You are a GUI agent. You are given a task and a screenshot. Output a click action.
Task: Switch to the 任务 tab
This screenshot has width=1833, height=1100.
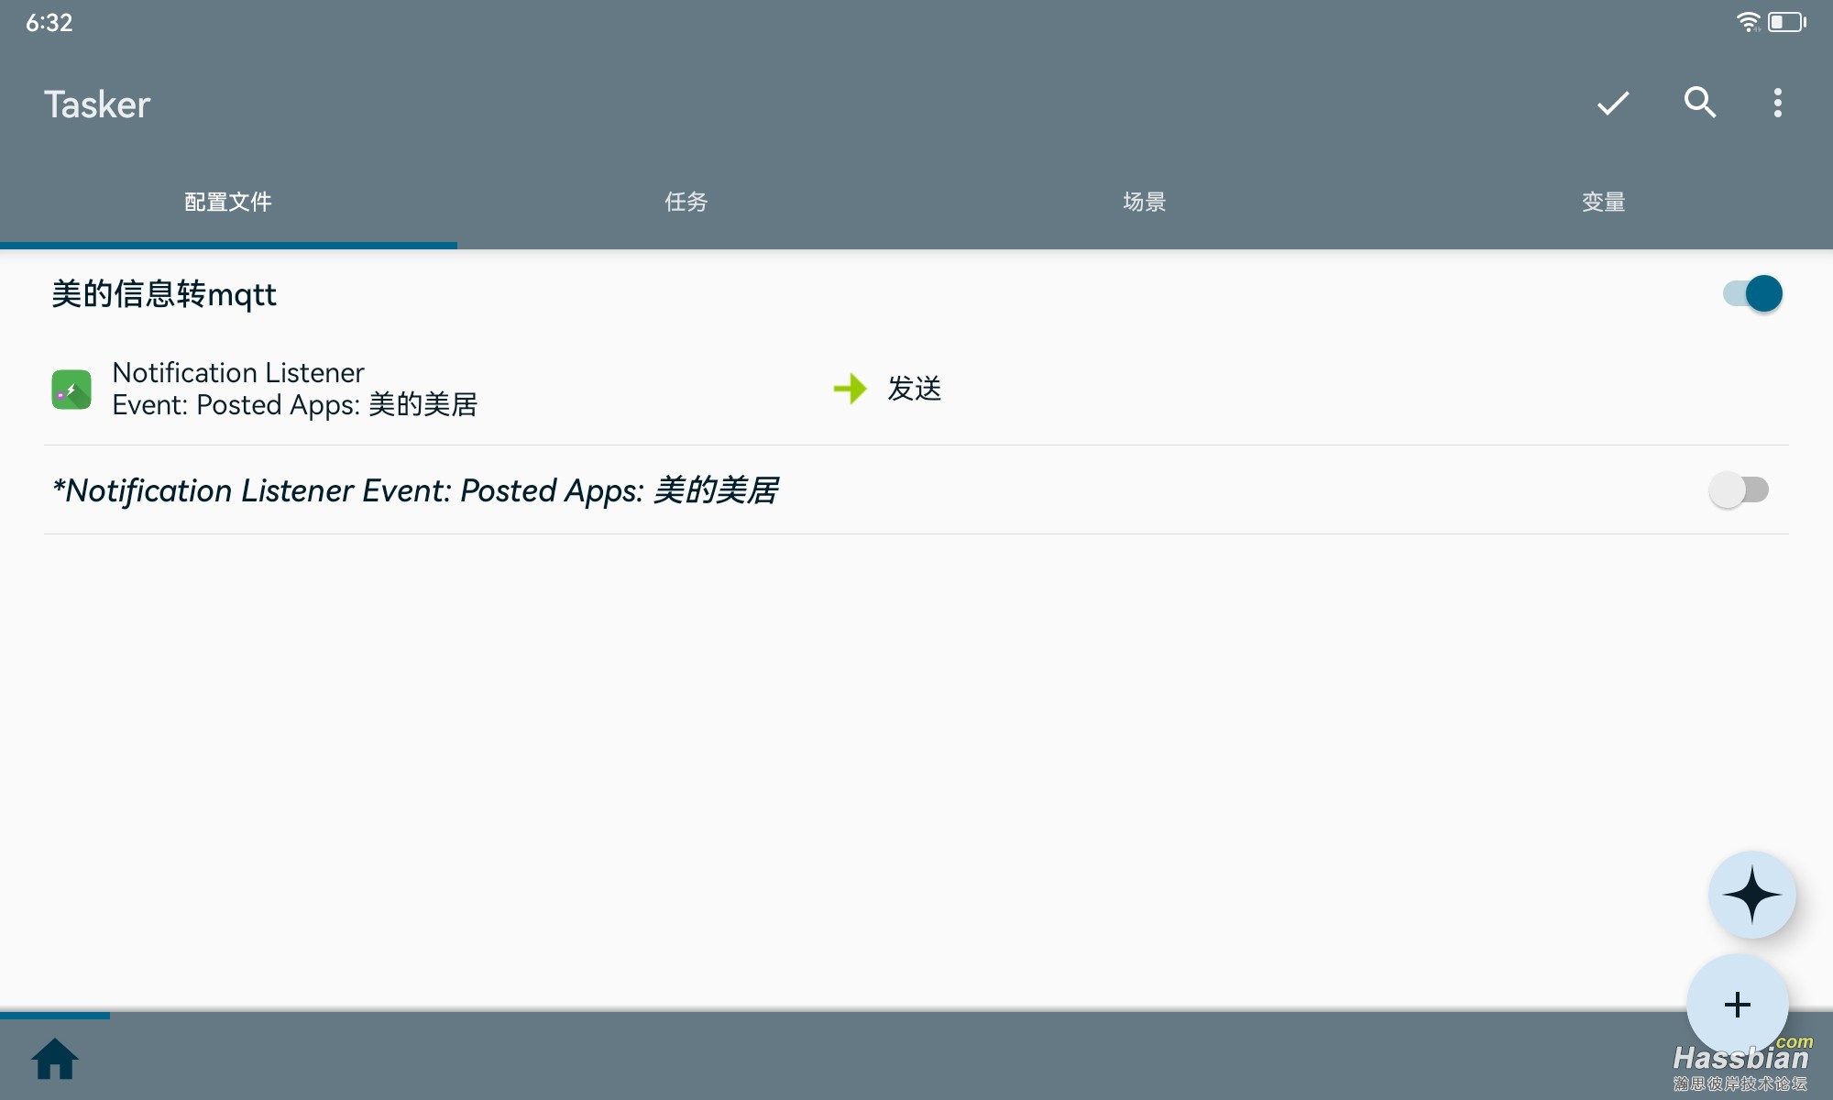tap(686, 202)
